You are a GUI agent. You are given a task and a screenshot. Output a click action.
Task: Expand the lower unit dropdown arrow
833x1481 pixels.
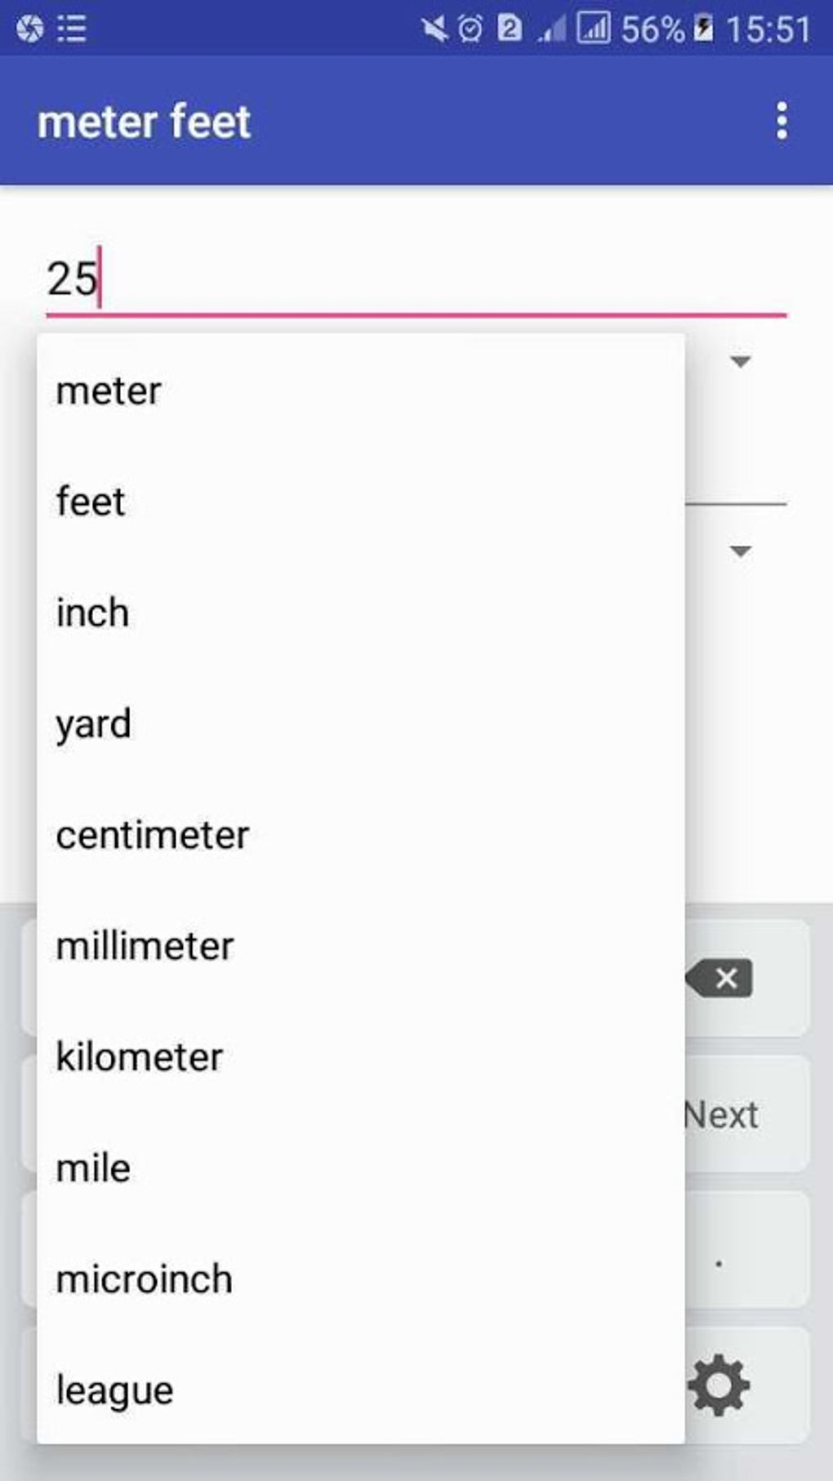click(740, 553)
